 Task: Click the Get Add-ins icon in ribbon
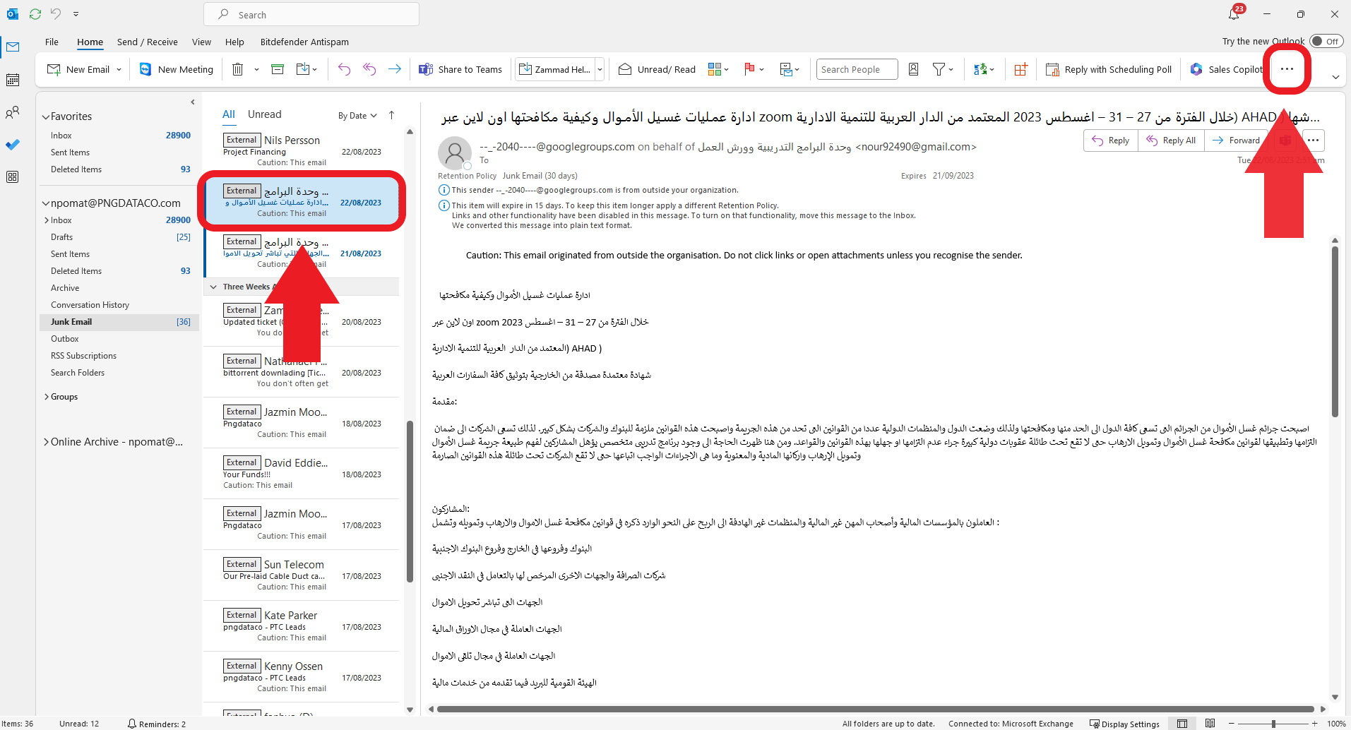[1020, 69]
